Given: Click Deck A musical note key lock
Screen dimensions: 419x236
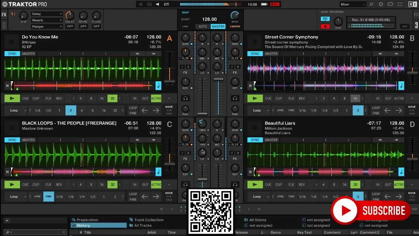Looking at the screenshot, I should point(158,86).
